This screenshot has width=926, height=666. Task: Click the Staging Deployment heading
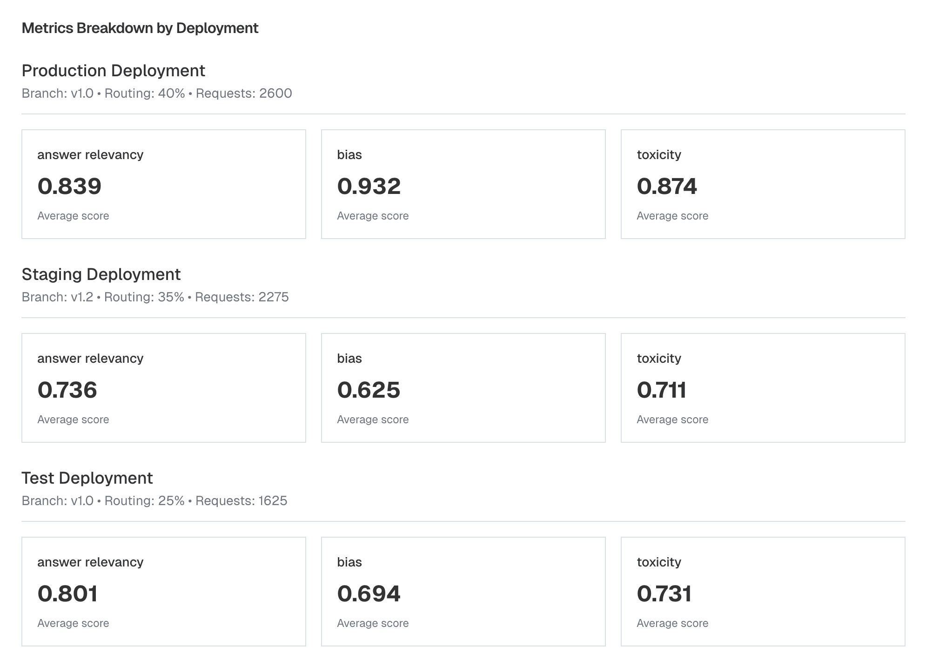pos(101,274)
